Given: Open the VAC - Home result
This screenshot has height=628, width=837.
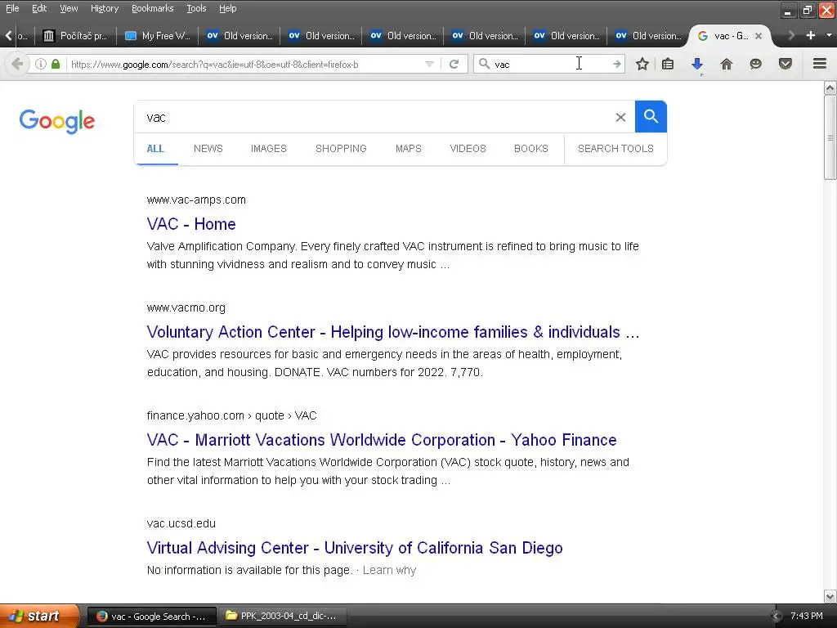Looking at the screenshot, I should point(191,224).
